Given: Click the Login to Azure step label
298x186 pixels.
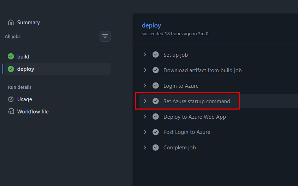Looking at the screenshot, I should coord(181,86).
